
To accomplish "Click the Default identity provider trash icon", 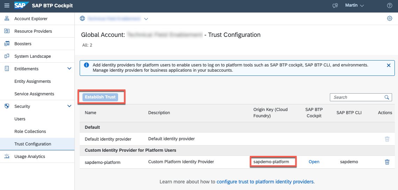I will pos(387,139).
